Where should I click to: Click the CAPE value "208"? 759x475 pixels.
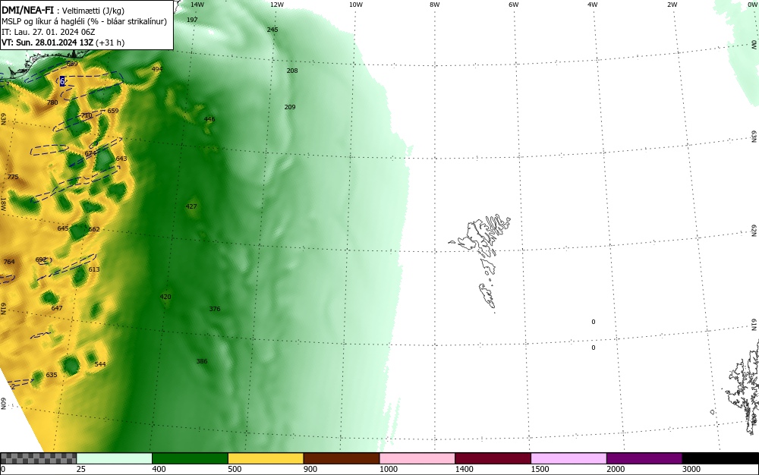coord(292,71)
